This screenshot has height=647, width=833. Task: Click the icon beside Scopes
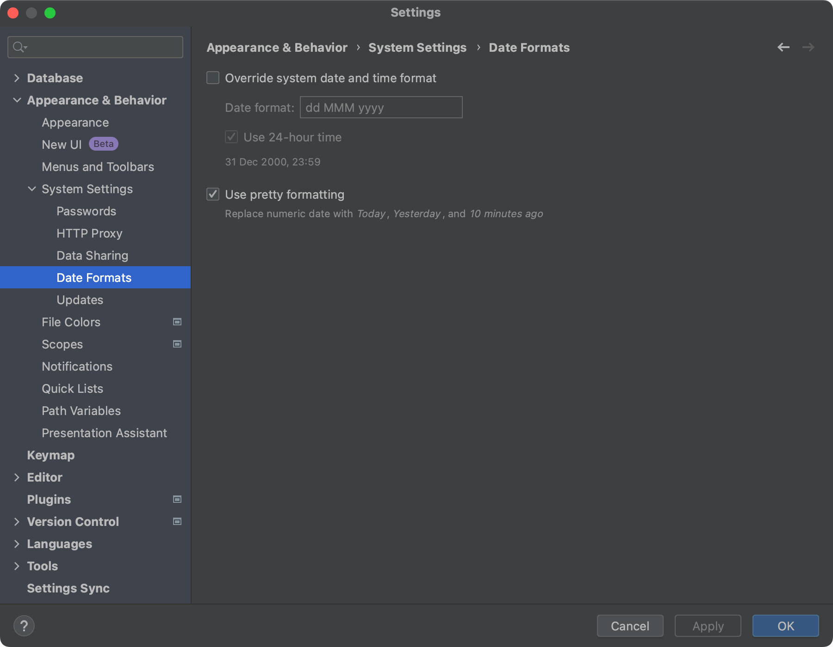point(177,344)
